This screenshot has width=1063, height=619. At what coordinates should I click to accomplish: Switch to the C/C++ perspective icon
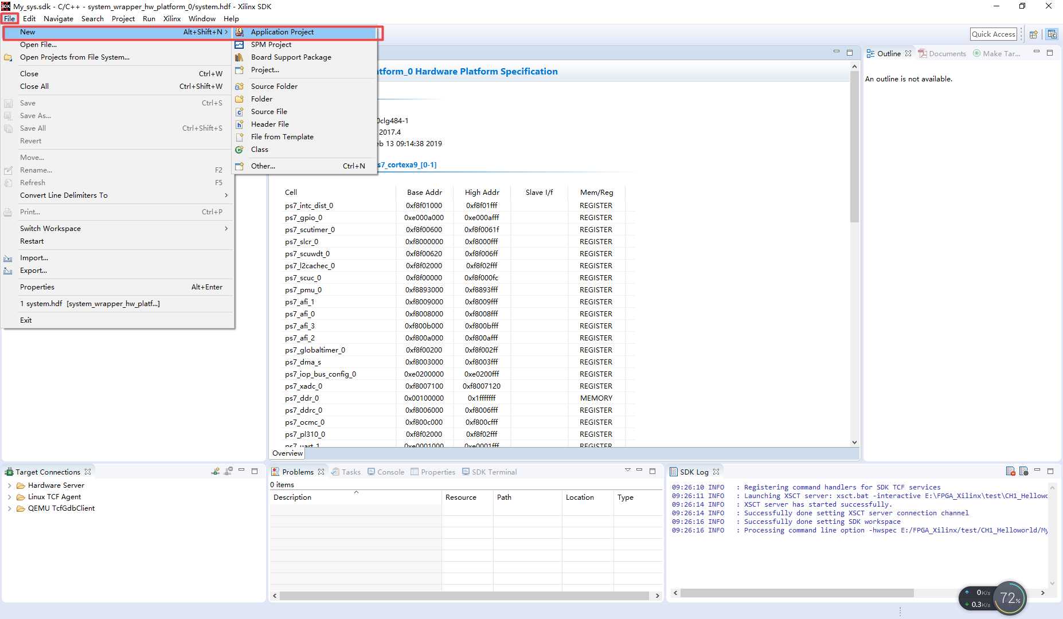pos(1052,34)
